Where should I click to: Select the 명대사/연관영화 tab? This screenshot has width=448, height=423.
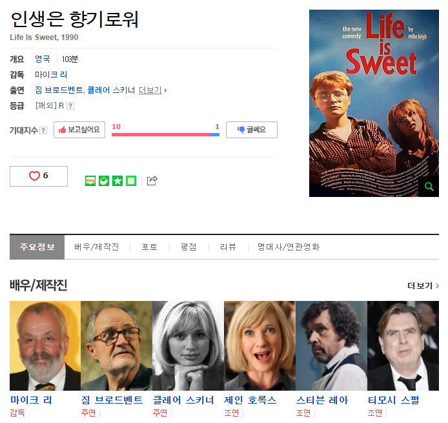[x=289, y=247]
